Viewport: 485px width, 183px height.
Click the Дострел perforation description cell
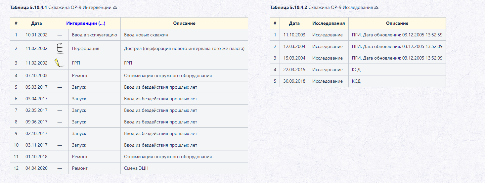click(184, 48)
